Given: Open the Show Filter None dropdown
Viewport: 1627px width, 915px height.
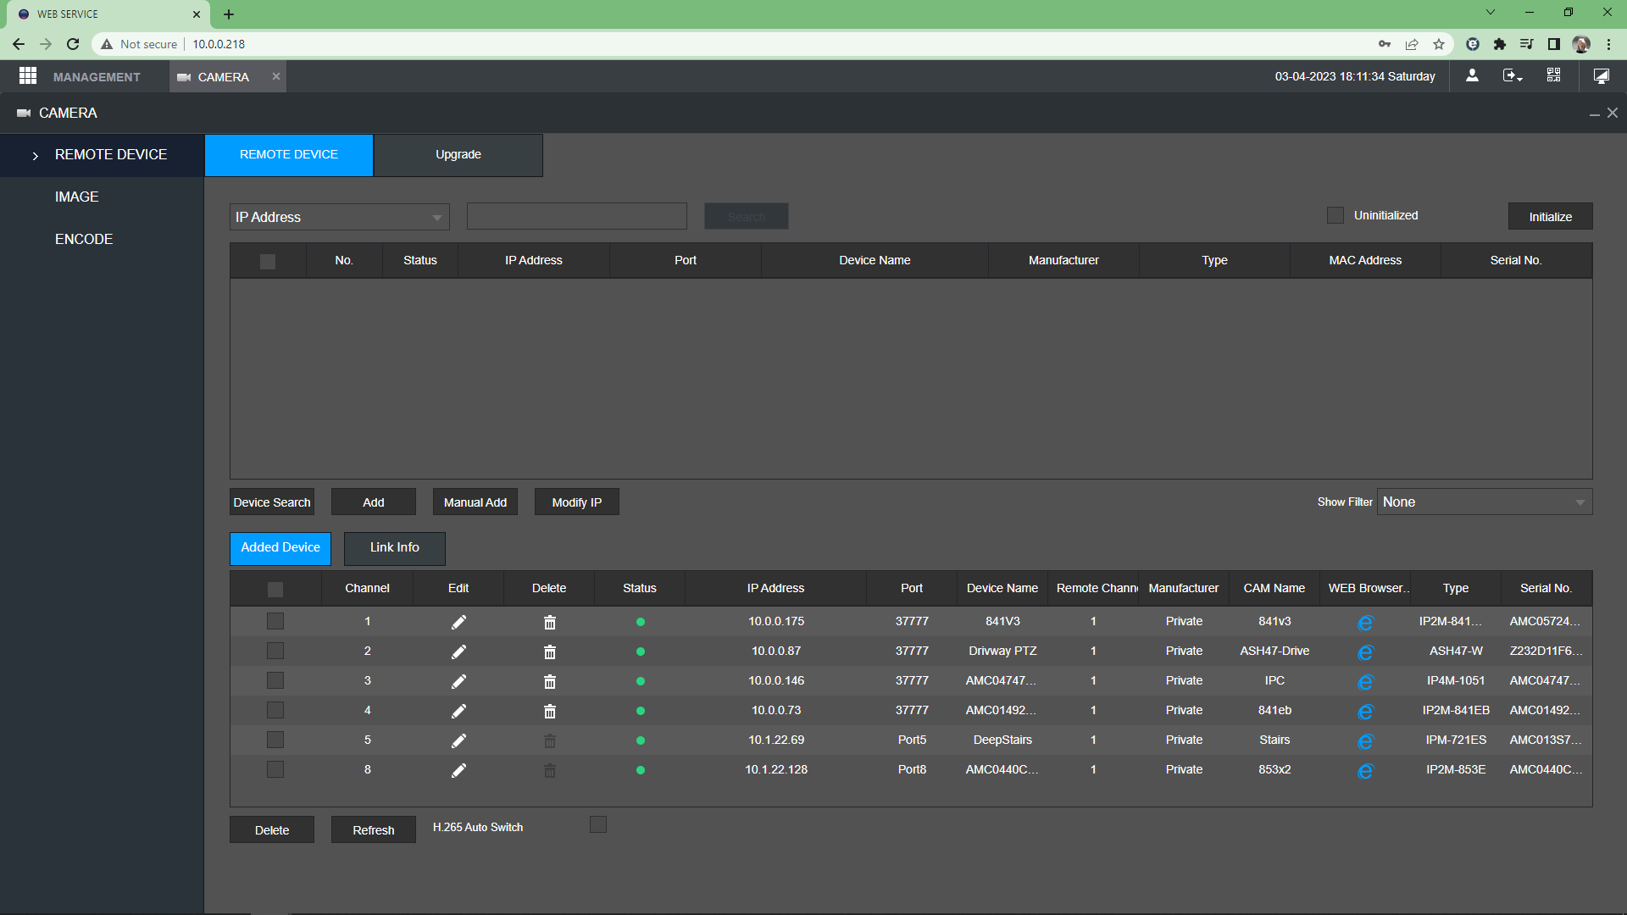Looking at the screenshot, I should [1485, 502].
